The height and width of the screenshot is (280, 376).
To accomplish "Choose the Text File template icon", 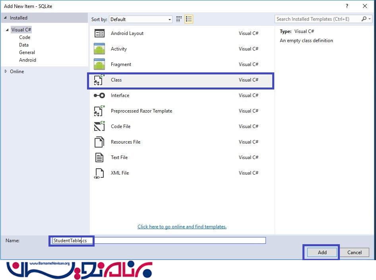I will click(x=99, y=157).
